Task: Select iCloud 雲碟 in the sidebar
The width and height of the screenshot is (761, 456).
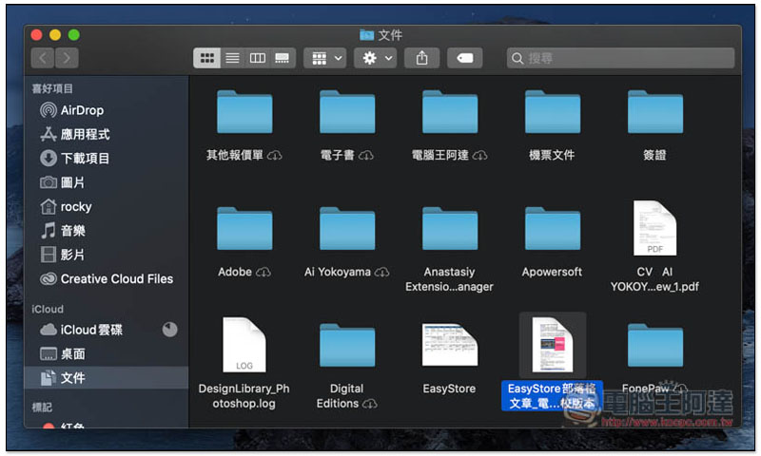Action: [91, 330]
